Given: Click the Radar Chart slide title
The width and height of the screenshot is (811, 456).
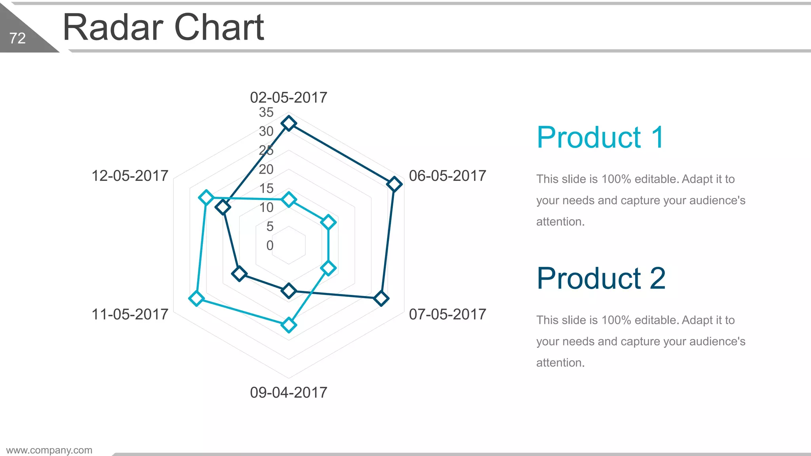Looking at the screenshot, I should pyautogui.click(x=163, y=27).
